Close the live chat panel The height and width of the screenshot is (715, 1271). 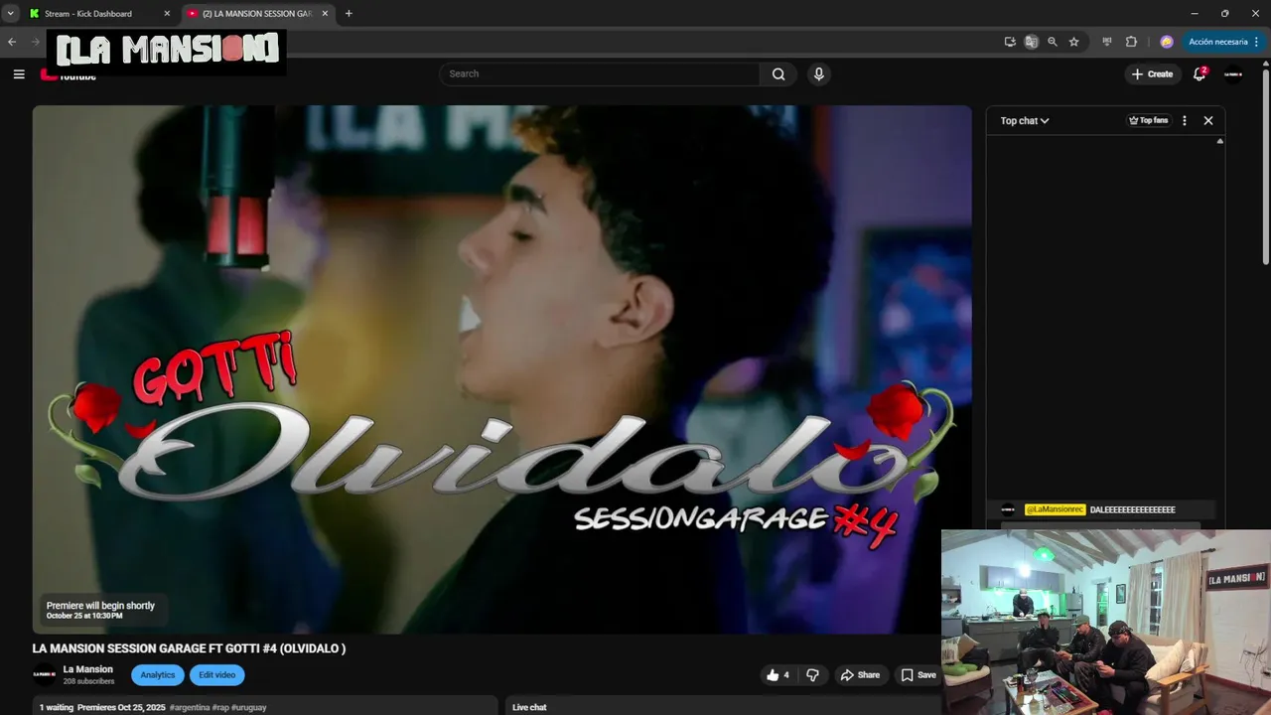pyautogui.click(x=1208, y=121)
